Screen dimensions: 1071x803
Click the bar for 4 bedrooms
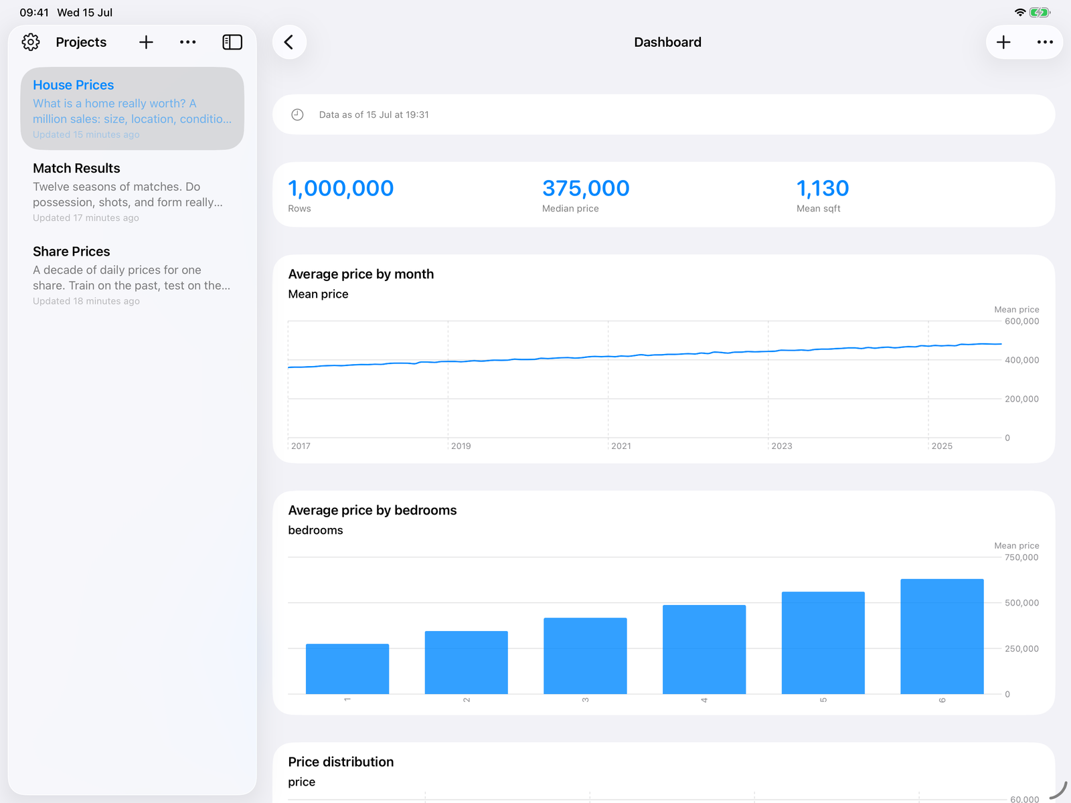click(704, 649)
